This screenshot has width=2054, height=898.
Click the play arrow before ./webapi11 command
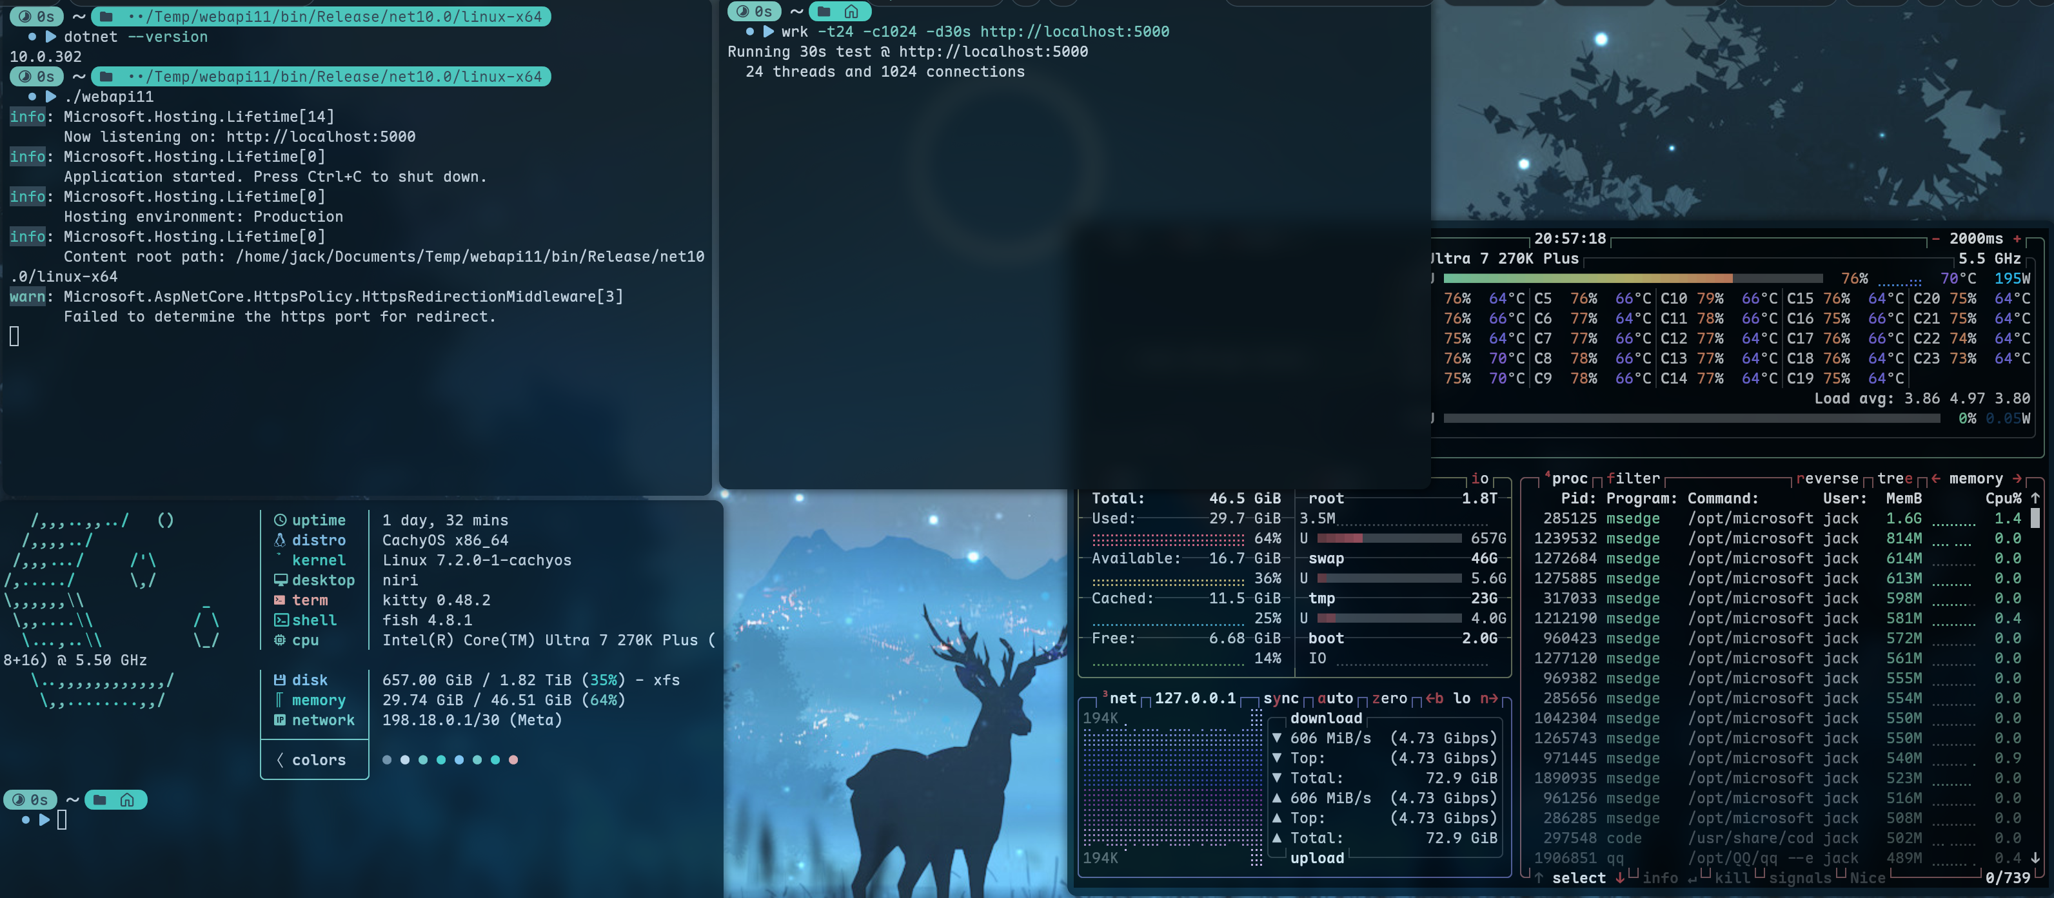click(x=51, y=97)
